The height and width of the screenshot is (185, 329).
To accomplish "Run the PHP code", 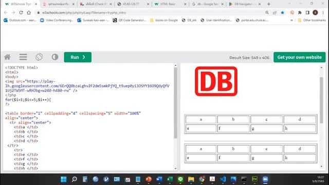I will (78, 57).
